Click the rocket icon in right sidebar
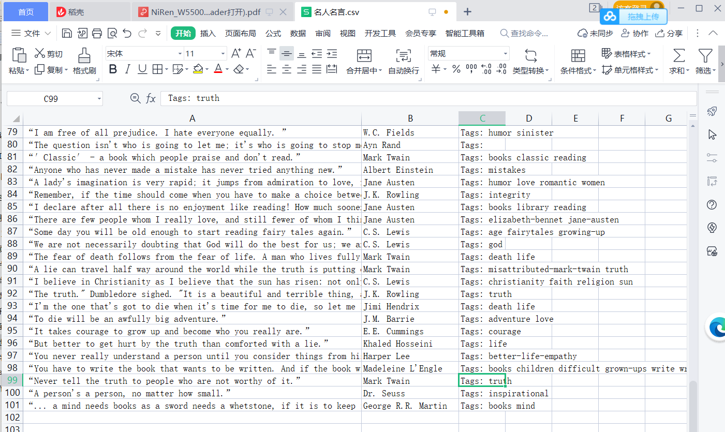 [x=712, y=111]
